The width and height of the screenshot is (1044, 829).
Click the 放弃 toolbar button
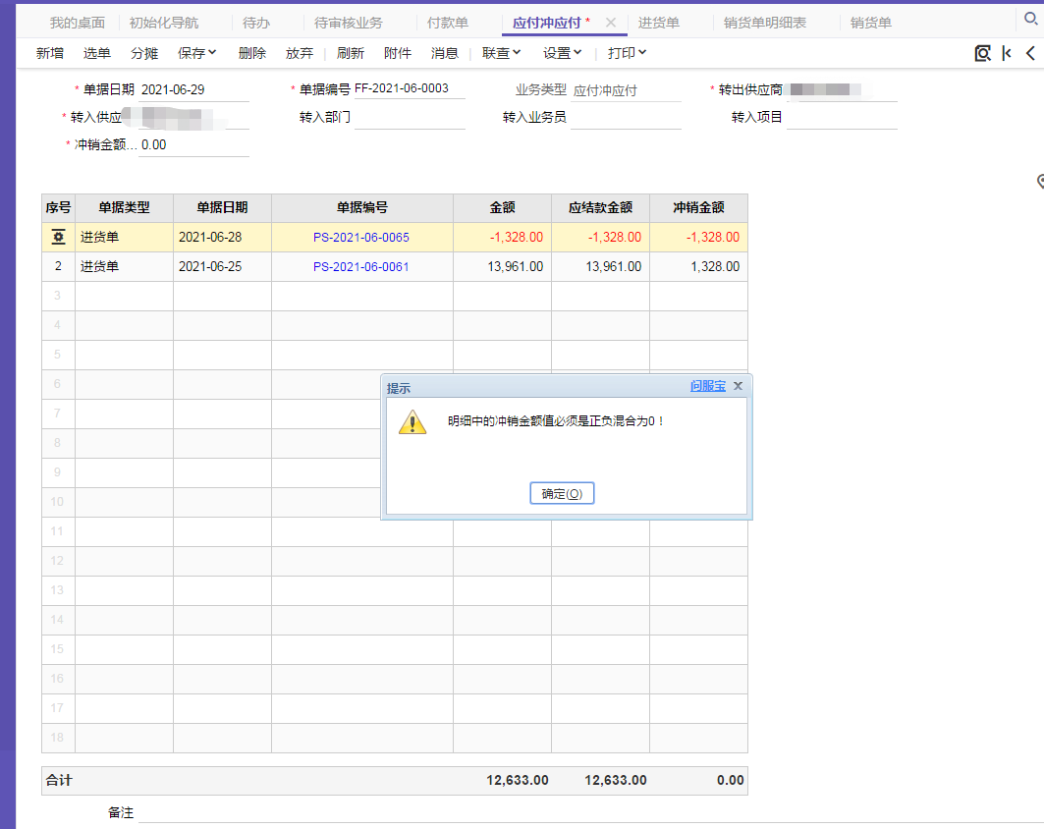[299, 53]
